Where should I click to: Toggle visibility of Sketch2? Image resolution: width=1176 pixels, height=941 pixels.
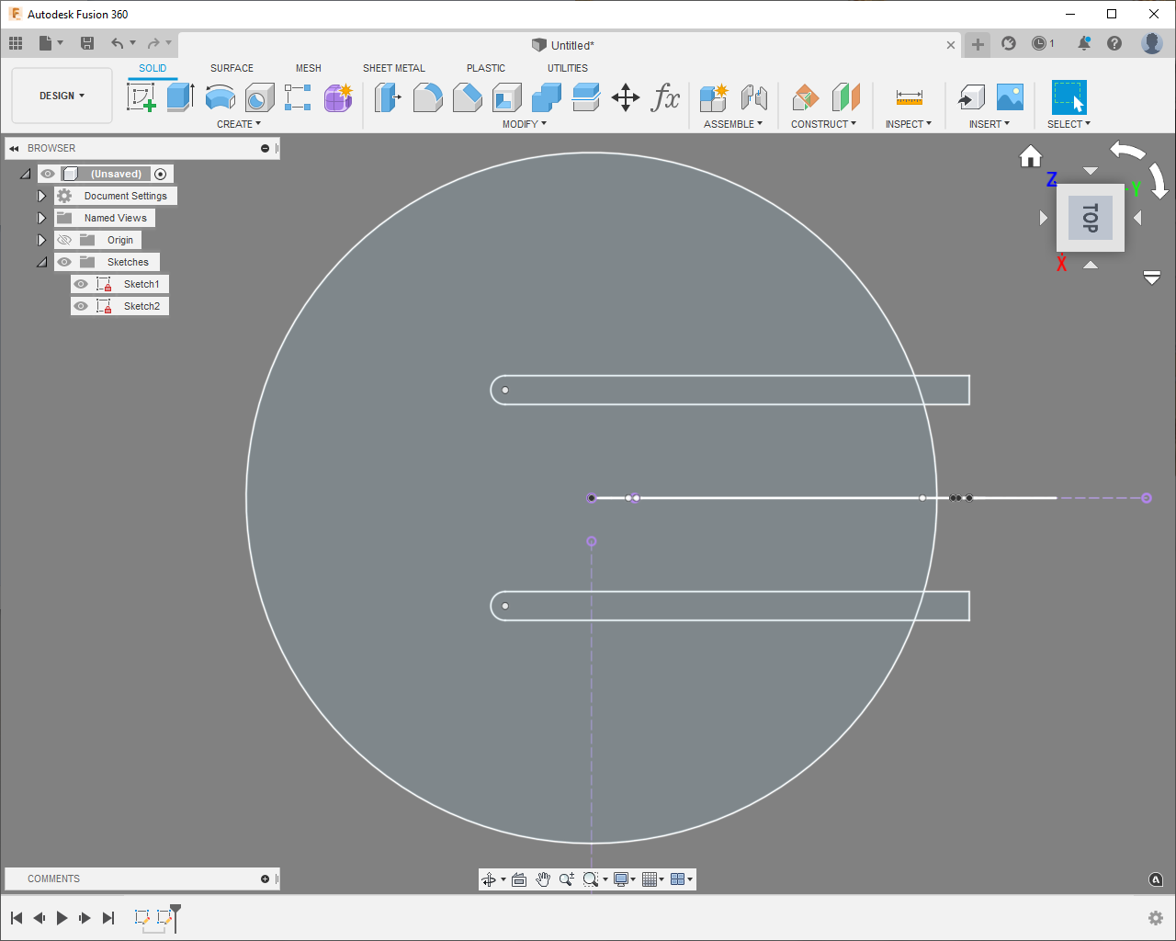point(81,306)
